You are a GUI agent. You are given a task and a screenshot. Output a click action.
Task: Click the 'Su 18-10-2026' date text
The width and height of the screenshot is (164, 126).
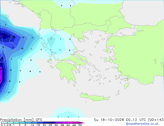tap(109, 120)
